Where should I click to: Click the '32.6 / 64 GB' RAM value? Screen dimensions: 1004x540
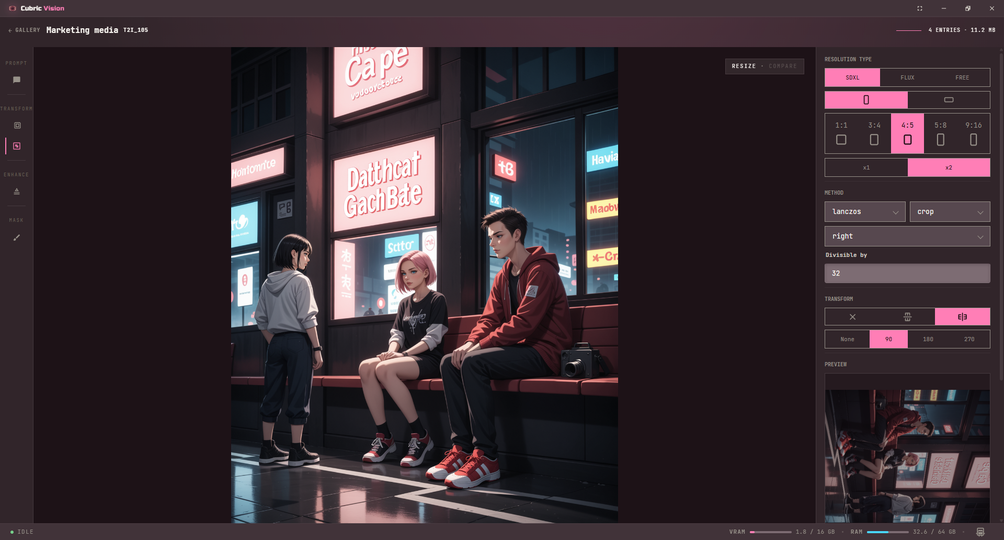click(x=934, y=532)
